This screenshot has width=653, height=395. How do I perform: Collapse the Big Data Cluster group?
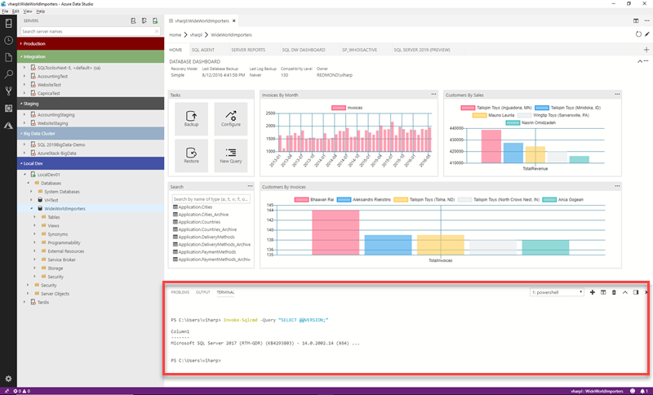click(x=91, y=133)
